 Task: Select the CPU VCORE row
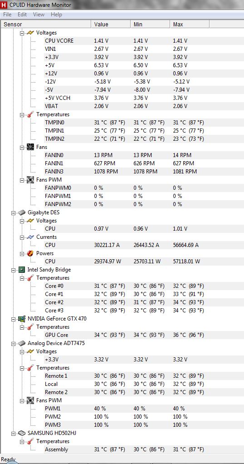point(122,41)
